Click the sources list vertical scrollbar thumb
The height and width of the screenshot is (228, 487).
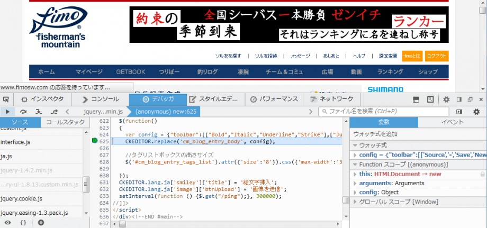coord(86,184)
